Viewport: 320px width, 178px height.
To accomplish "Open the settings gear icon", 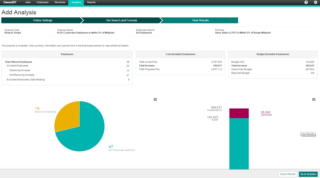I will pyautogui.click(x=315, y=2).
